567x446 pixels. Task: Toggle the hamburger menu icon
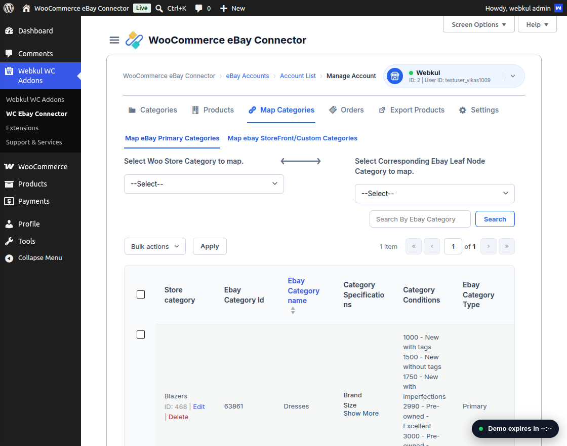pos(114,40)
